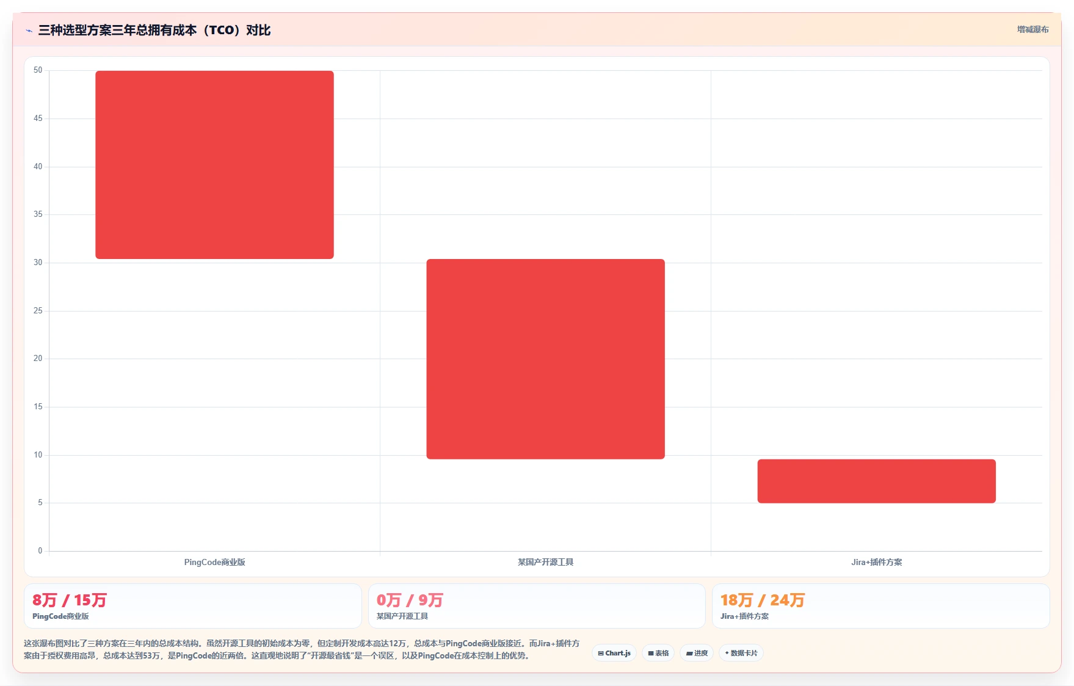Click the PingCode商业版 x-axis label
Screen dimensions: 1074x686
coord(214,562)
